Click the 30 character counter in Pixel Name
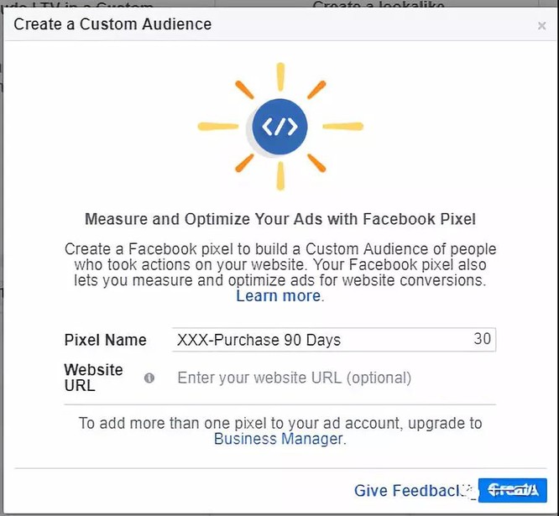The image size is (559, 516). (483, 339)
